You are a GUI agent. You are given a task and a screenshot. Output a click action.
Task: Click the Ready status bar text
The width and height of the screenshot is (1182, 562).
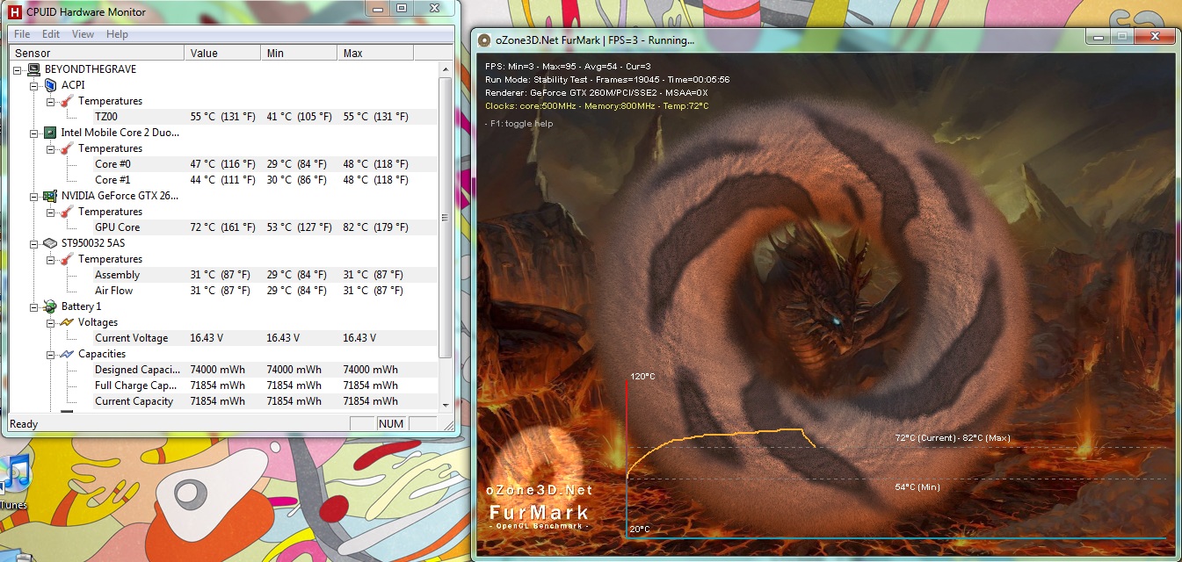(24, 424)
